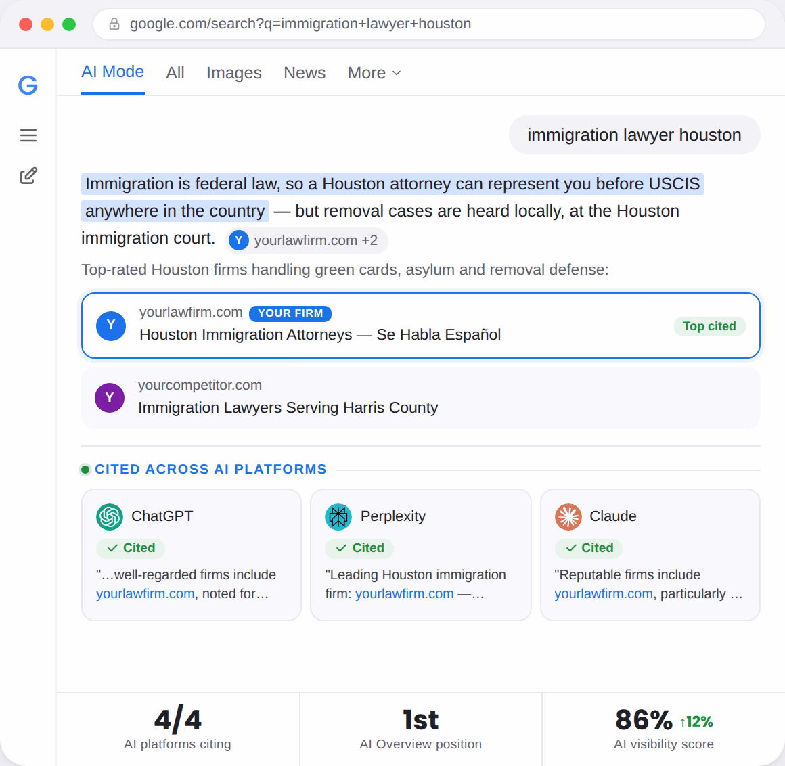
Task: Click the ChatGPT logo icon
Action: click(x=110, y=517)
